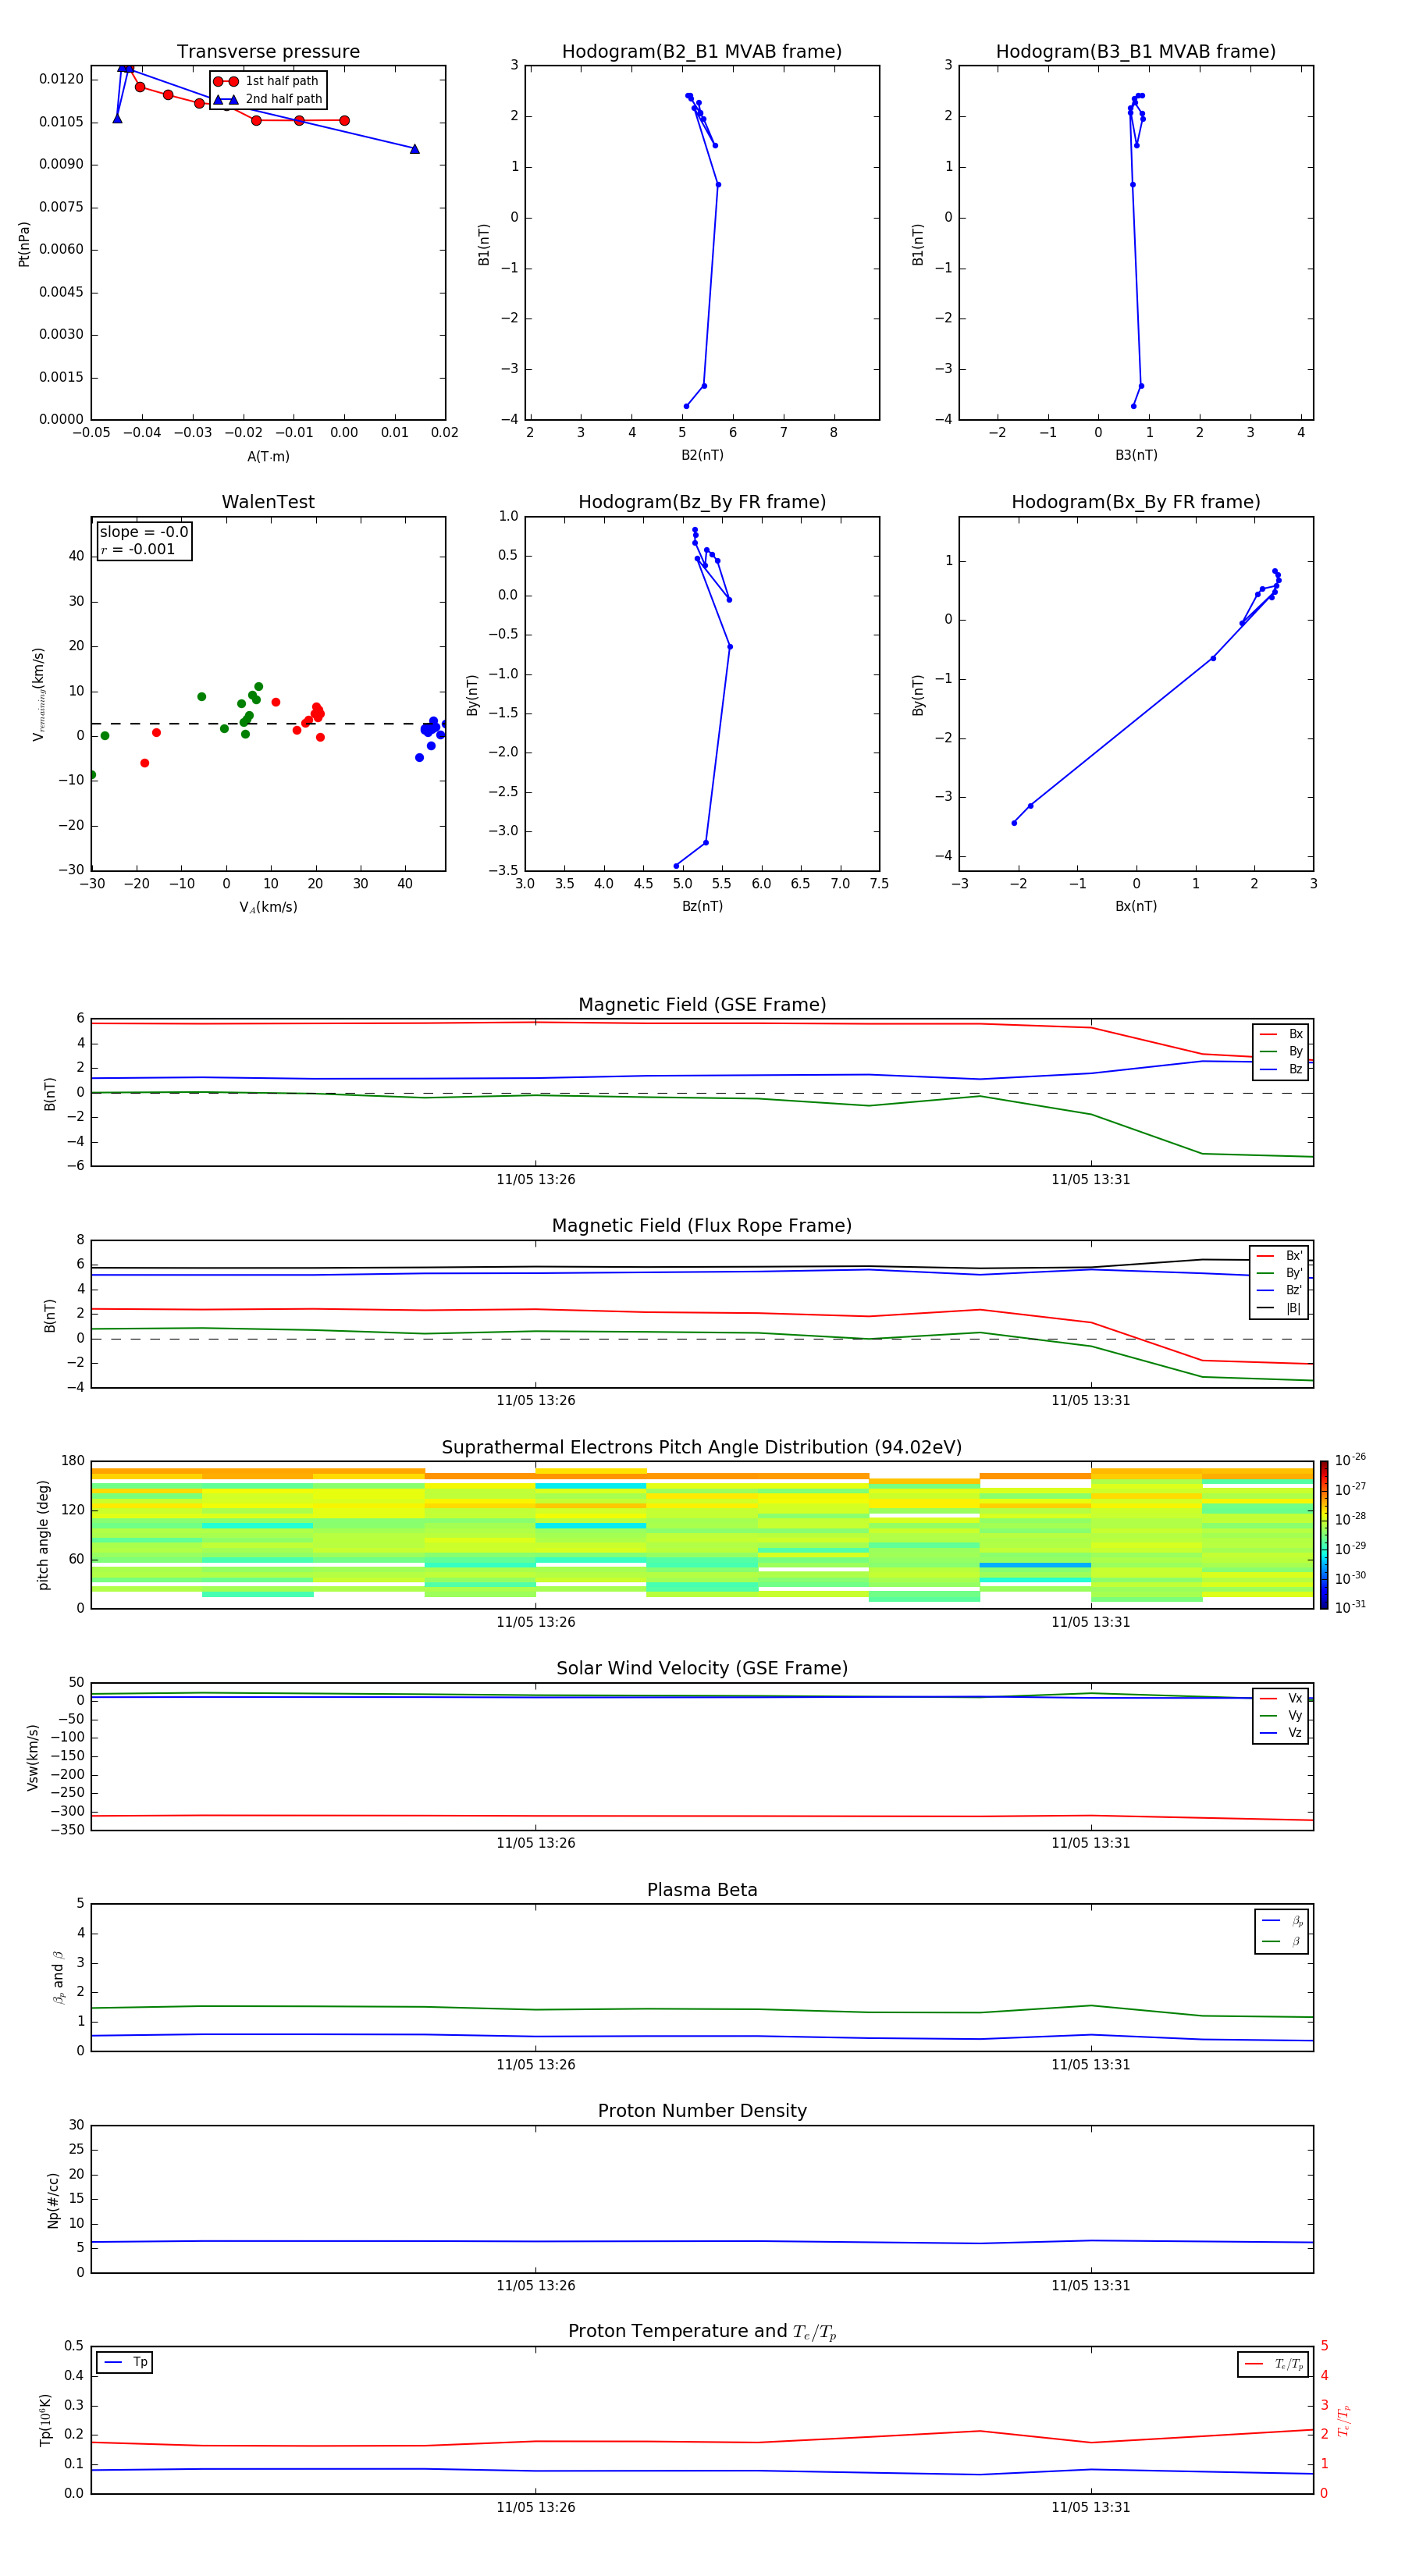Select "Bx'" in the Flux Rope legend
This screenshot has width=1405, height=2576.
pos(1279,1256)
